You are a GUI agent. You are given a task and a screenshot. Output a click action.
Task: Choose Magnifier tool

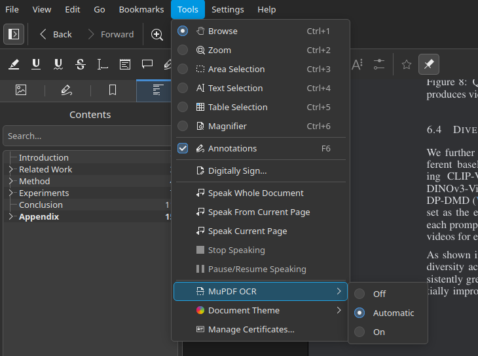point(261,126)
